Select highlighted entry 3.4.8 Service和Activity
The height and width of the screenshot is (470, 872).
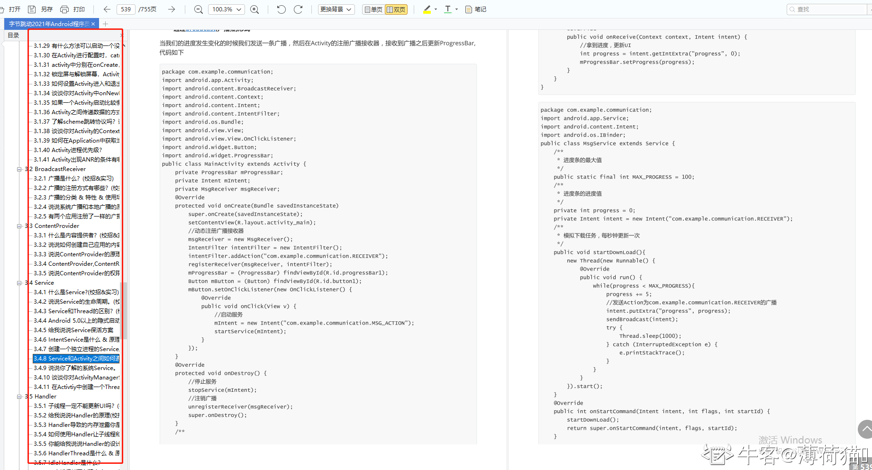[x=76, y=359]
